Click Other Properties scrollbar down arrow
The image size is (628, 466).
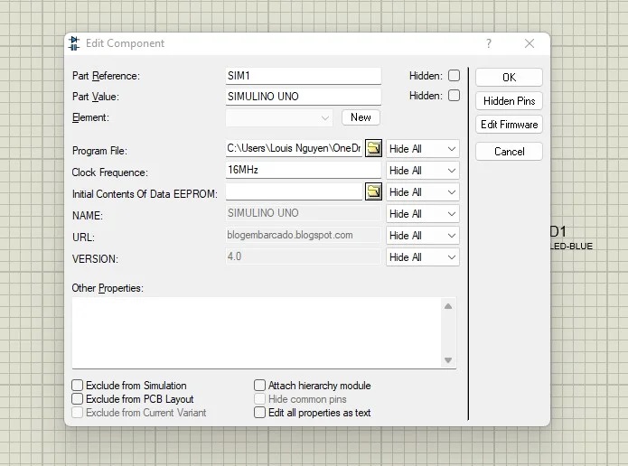448,360
